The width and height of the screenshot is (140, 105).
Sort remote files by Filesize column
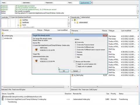pyautogui.click(x=104, y=31)
